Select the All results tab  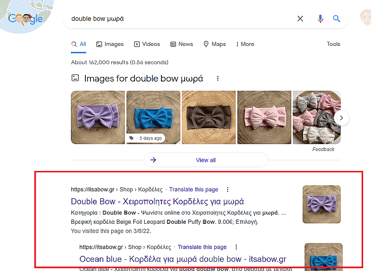tap(78, 44)
